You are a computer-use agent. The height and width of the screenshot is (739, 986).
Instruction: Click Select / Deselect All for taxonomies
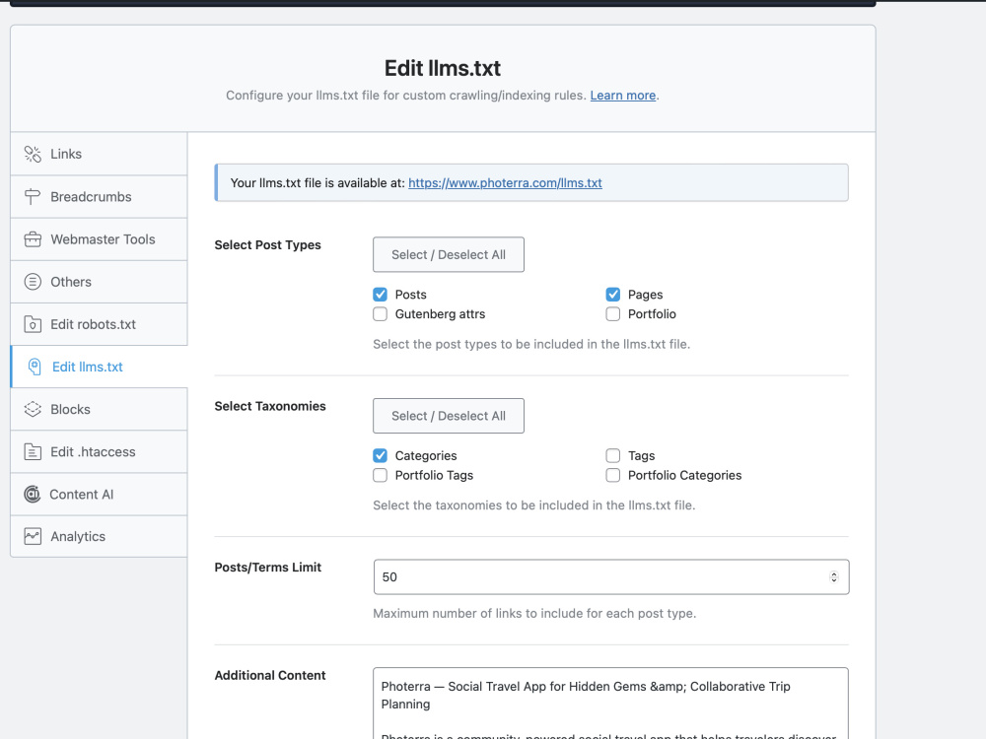[449, 416]
